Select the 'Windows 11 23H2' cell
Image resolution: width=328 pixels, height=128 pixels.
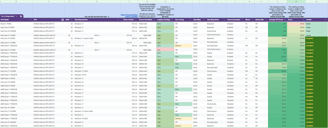[x=97, y=71]
